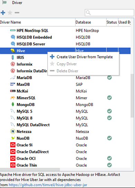Click the MySQL 8 dolphin icon
This screenshot has width=135, height=188.
[x=13, y=118]
